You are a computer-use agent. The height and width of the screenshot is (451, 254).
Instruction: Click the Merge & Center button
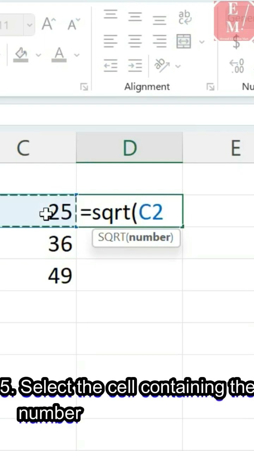coord(184,42)
